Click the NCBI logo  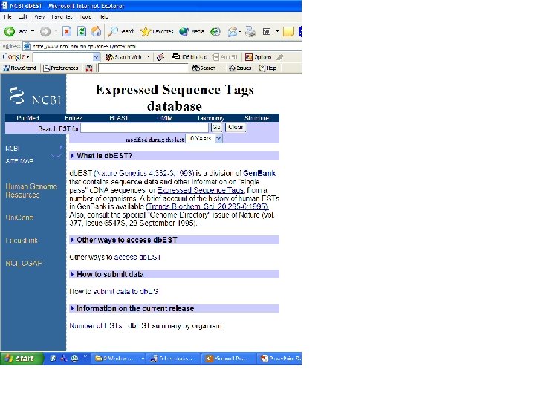pyautogui.click(x=34, y=97)
